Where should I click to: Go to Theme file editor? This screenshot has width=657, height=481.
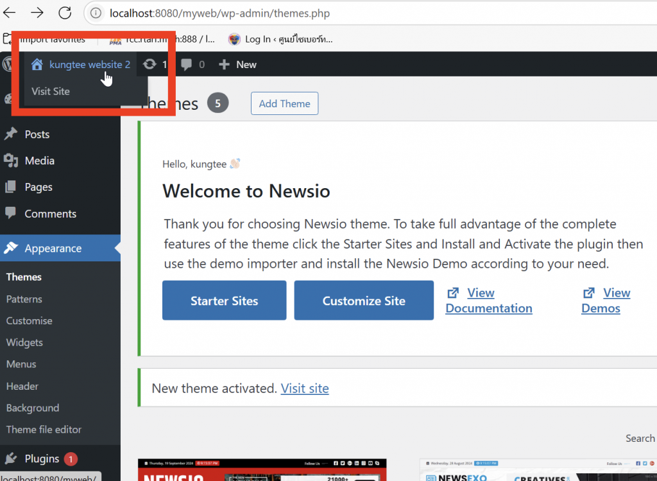pos(44,429)
